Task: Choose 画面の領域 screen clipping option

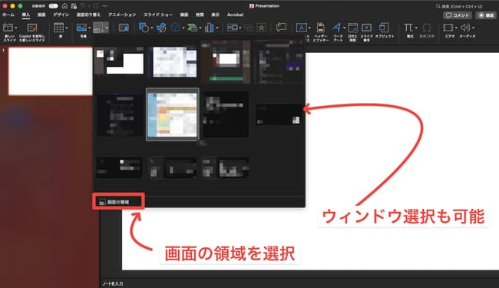Action: (118, 202)
